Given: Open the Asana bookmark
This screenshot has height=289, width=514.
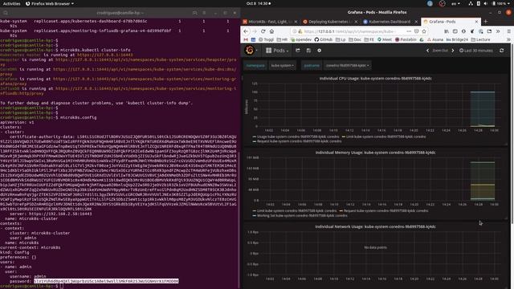Looking at the screenshot, I should point(435,39).
